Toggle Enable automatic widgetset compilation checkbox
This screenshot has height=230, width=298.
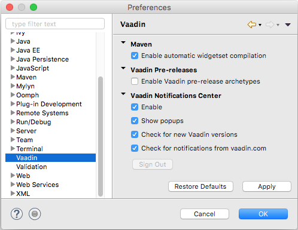pyautogui.click(x=135, y=56)
